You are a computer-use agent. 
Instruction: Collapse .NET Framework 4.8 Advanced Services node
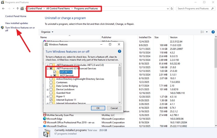[47, 68]
